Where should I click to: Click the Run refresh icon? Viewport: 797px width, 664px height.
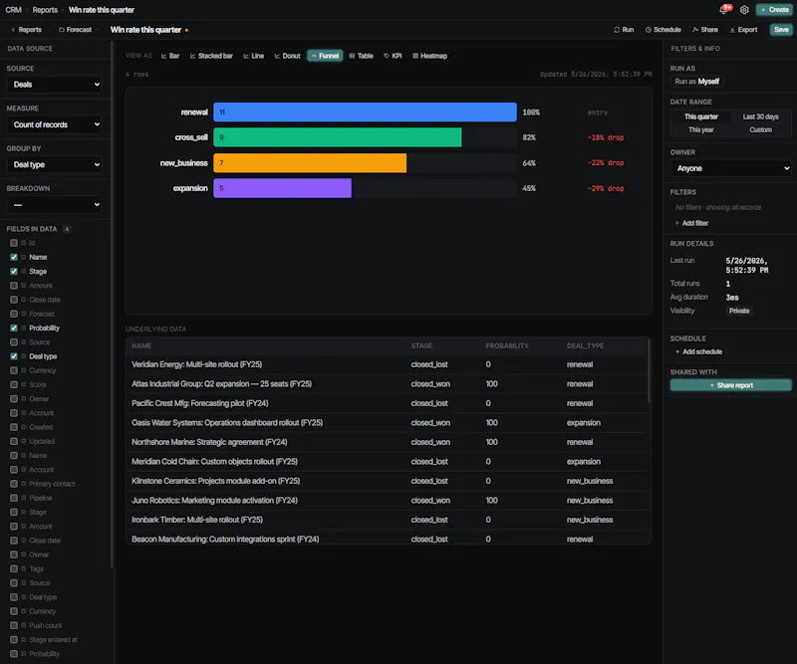pos(617,30)
